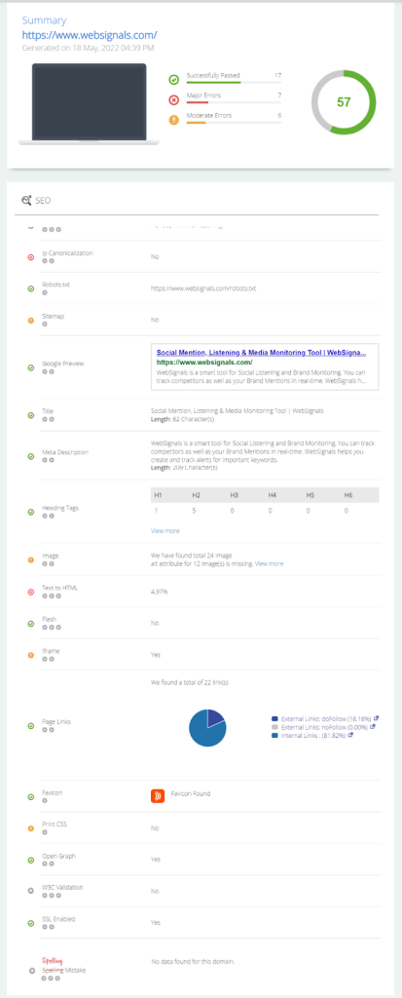Click the Ip Canonicalization red error icon
The width and height of the screenshot is (402, 998).
[x=30, y=257]
